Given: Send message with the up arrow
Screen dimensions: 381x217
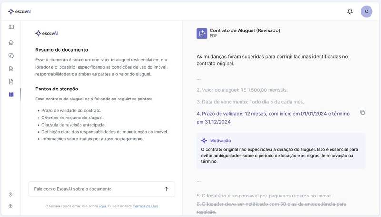Looking at the screenshot, I should pyautogui.click(x=166, y=189).
